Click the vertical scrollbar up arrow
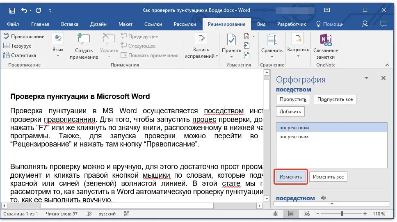 point(267,73)
